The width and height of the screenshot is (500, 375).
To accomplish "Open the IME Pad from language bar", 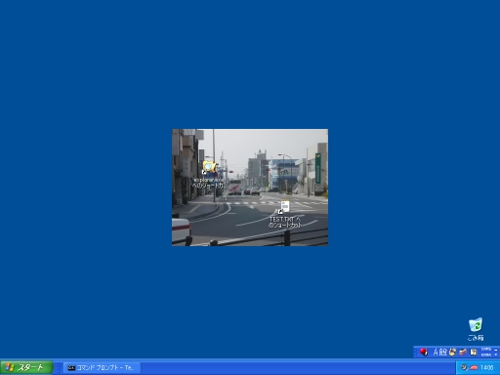I will [x=452, y=352].
